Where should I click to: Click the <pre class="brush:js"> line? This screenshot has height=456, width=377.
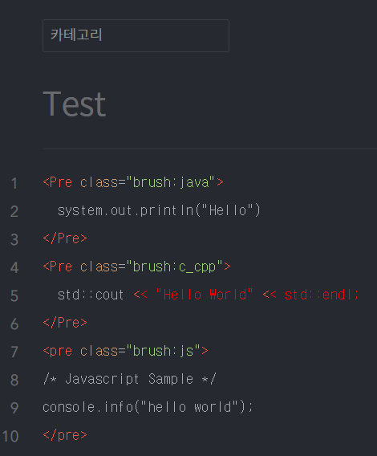pyautogui.click(x=126, y=351)
